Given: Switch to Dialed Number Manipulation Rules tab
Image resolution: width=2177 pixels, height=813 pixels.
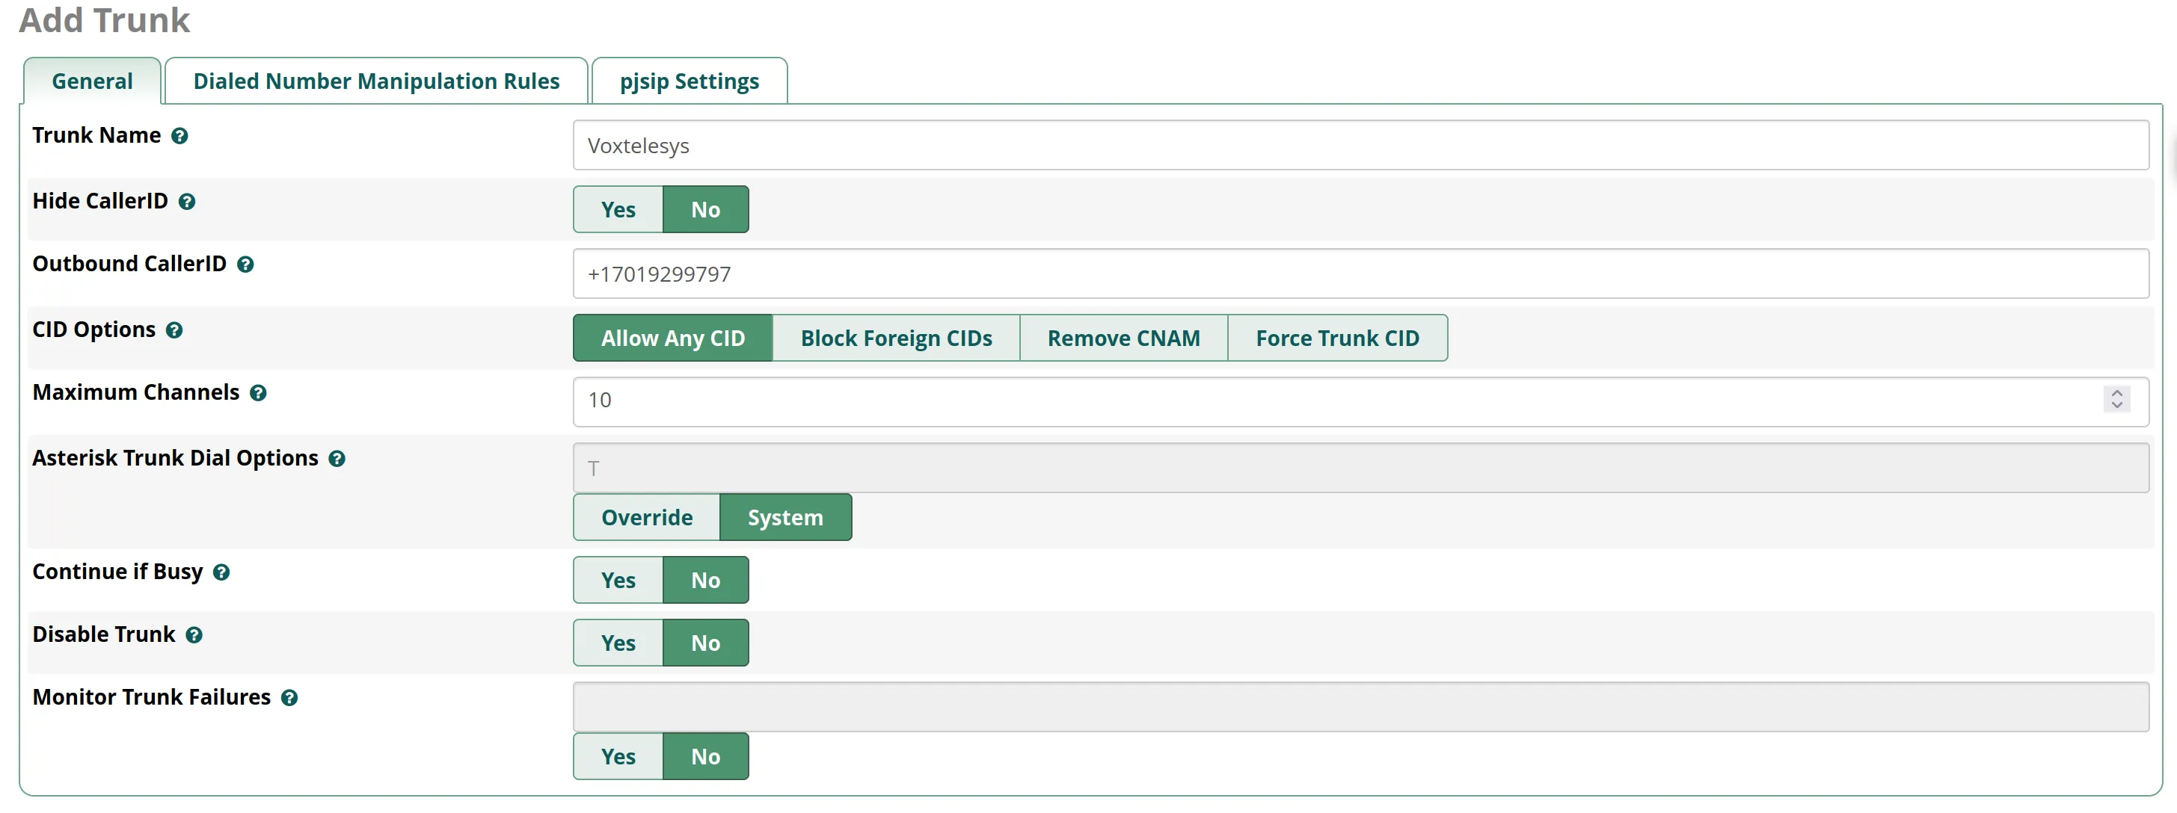Looking at the screenshot, I should coord(376,81).
